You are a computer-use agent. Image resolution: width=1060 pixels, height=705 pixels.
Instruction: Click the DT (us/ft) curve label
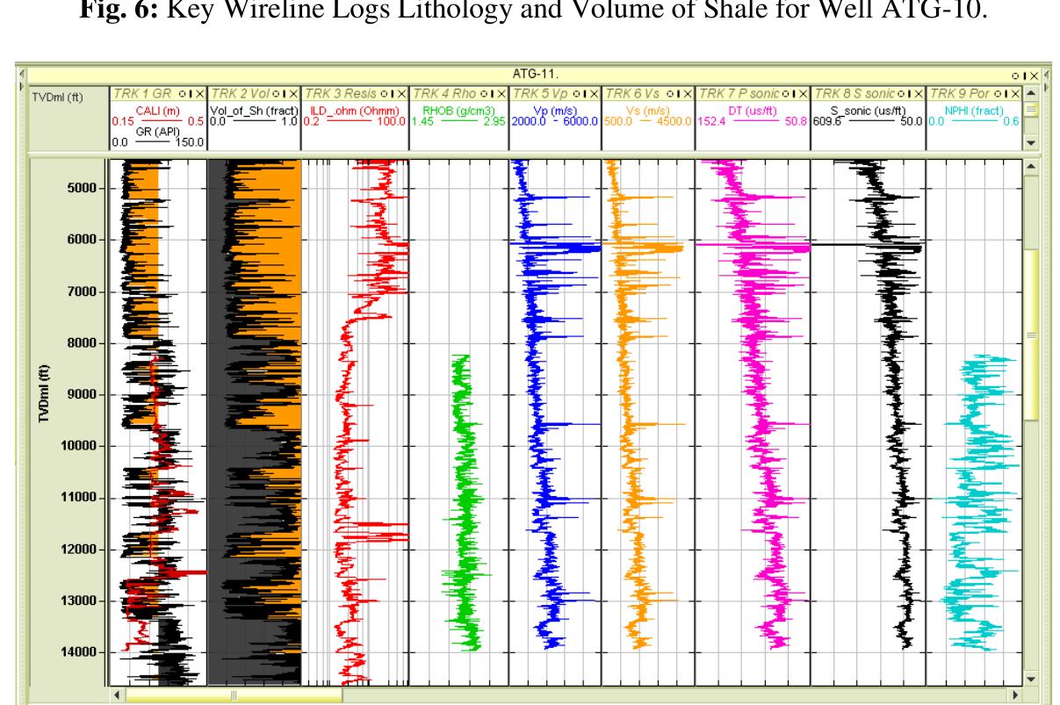pos(753,110)
